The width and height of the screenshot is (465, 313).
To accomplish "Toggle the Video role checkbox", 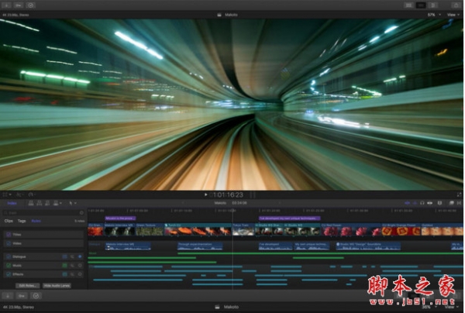I will pos(9,243).
